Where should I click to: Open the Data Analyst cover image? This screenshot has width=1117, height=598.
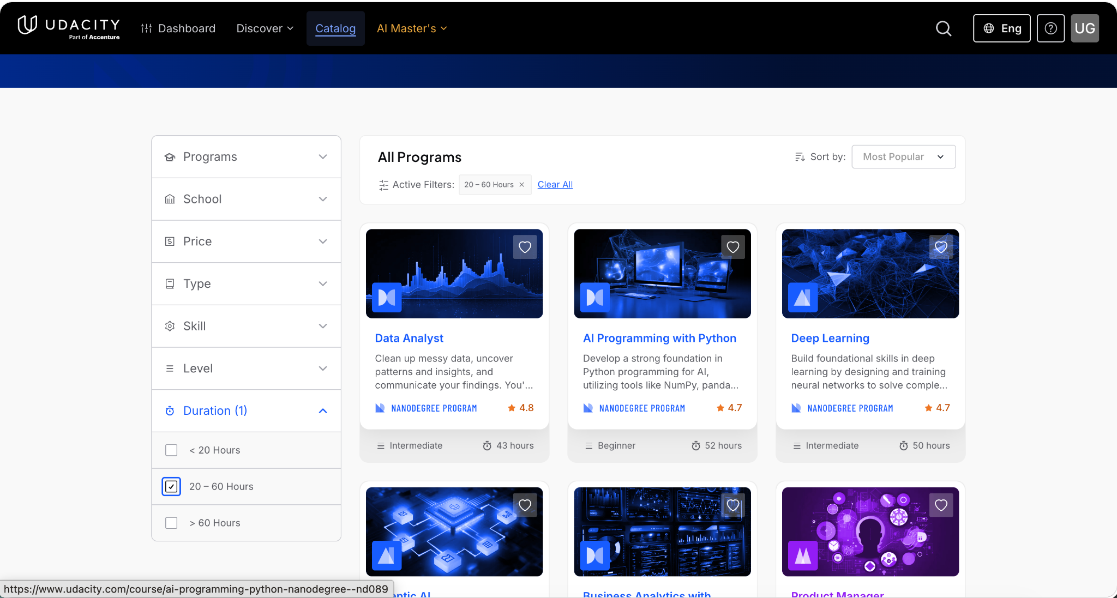pyautogui.click(x=454, y=274)
